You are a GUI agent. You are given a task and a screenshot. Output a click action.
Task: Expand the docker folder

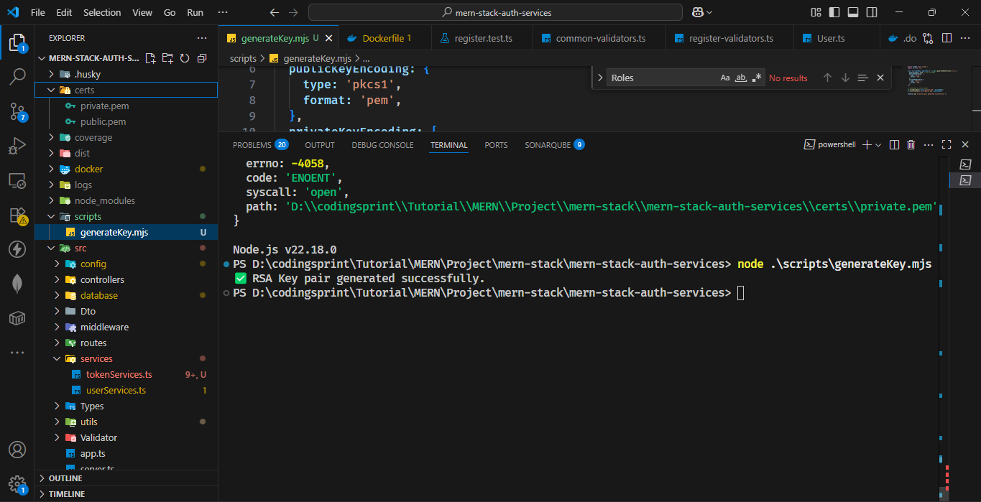tap(126, 169)
